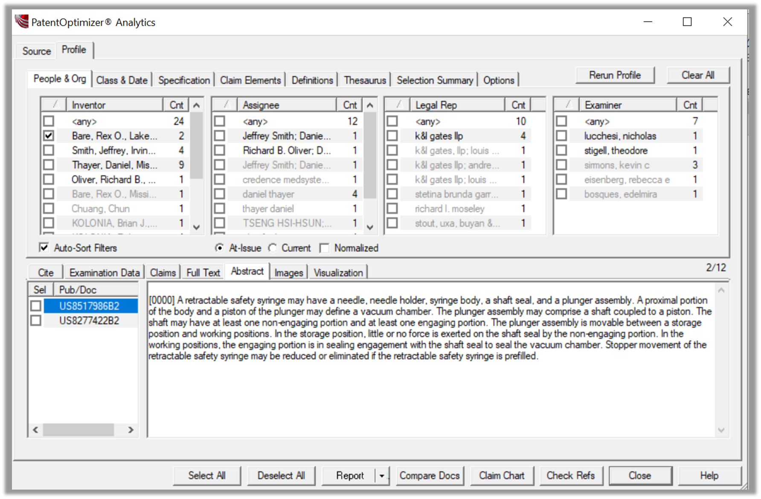The width and height of the screenshot is (761, 499).
Task: Open the Images tab
Action: (289, 273)
